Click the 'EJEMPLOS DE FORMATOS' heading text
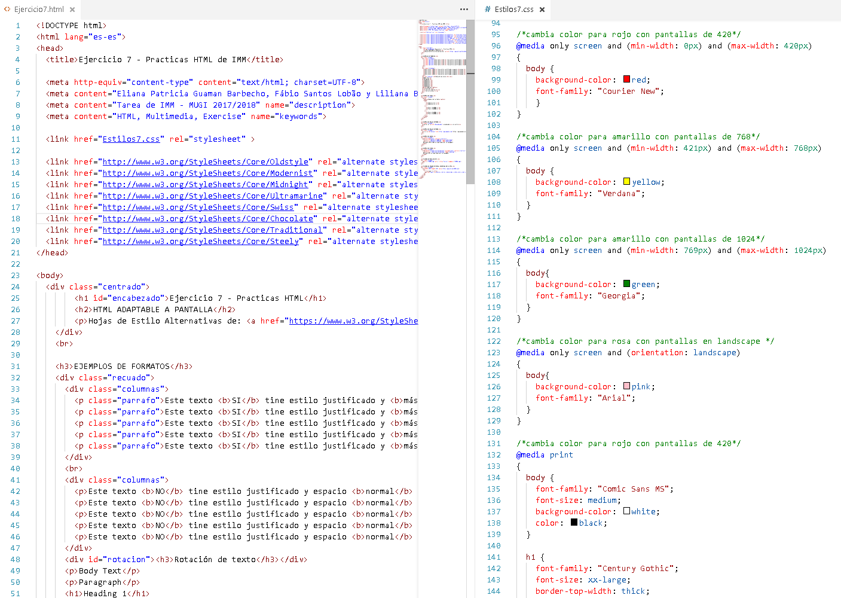Image resolution: width=841 pixels, height=598 pixels. point(122,367)
